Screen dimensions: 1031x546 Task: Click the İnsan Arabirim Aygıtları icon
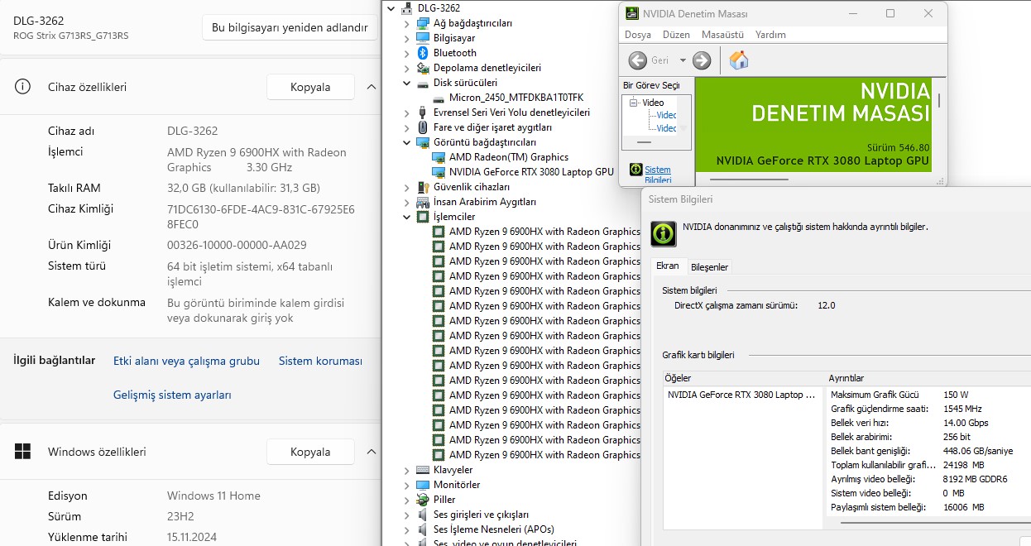[x=423, y=202]
